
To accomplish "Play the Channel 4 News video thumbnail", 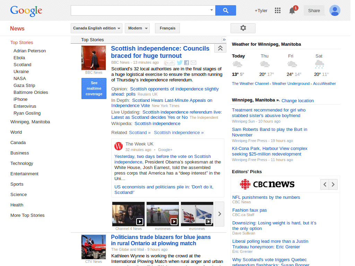I will [x=128, y=214].
